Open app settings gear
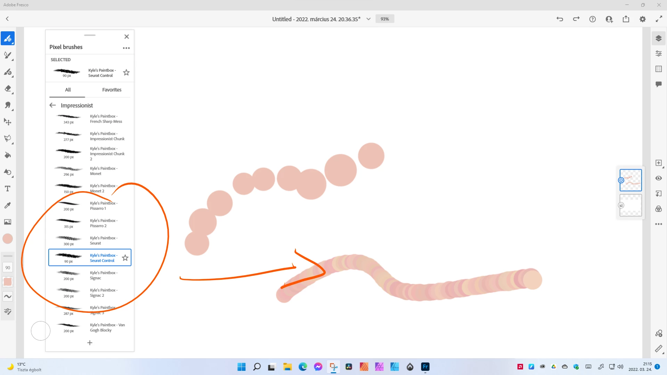 (643, 19)
